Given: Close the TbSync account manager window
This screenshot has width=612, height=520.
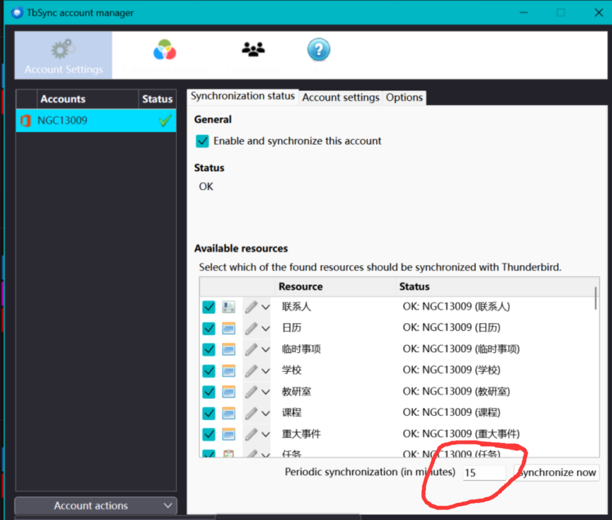Looking at the screenshot, I should [598, 13].
